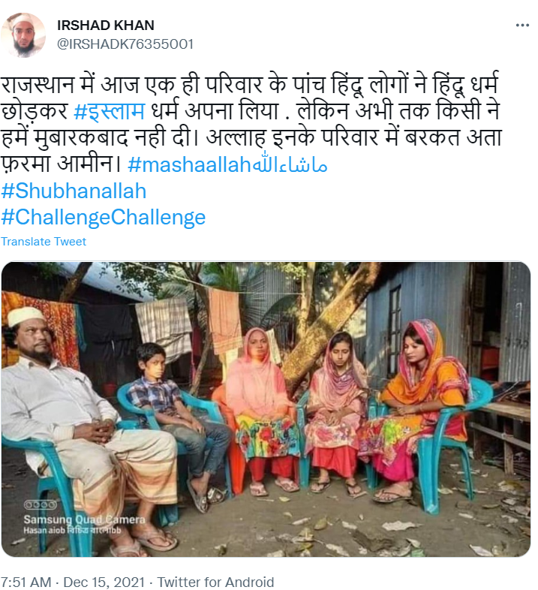Click the Samsung Quad Camera watermark
Screen dimensions: 538x590
point(84,519)
